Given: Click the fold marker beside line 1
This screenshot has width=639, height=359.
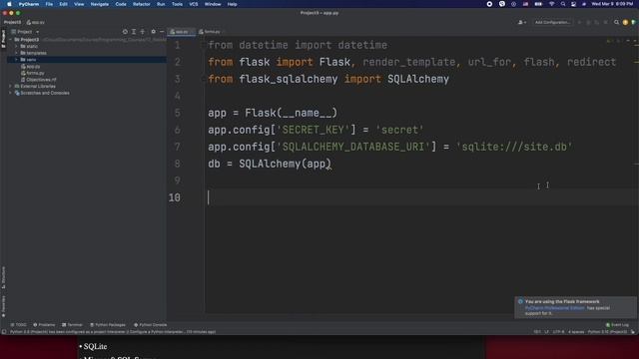Looking at the screenshot, I should pos(203,45).
